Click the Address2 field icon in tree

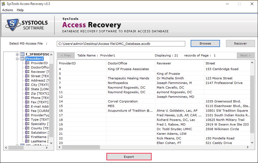[x=27, y=80]
